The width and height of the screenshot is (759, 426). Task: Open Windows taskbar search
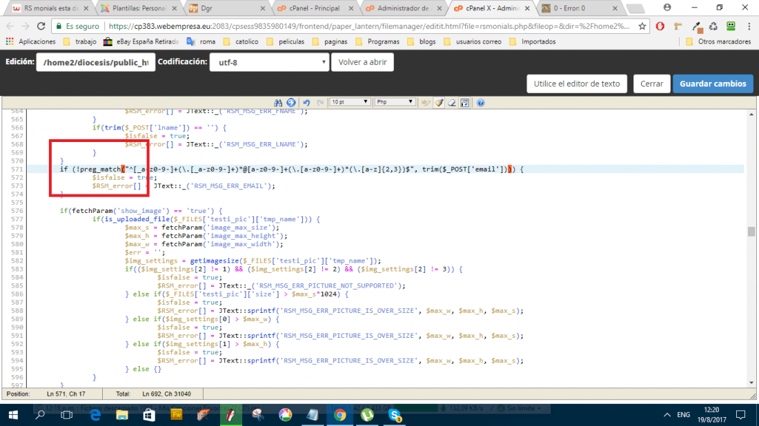click(x=40, y=415)
